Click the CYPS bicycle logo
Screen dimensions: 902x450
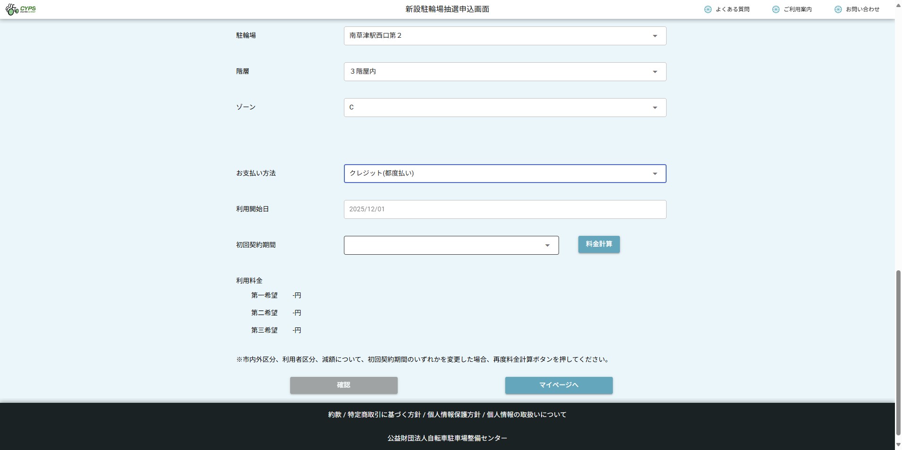(21, 9)
